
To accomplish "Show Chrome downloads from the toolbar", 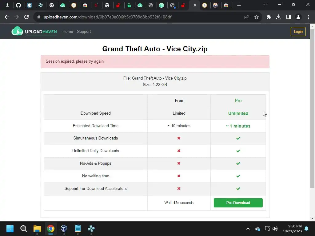I will pyautogui.click(x=279, y=17).
